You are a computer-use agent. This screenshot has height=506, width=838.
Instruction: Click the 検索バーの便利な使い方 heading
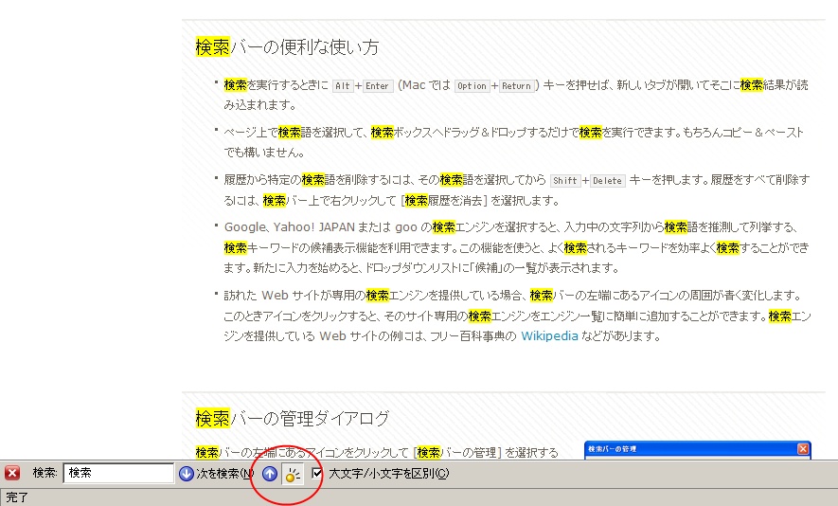tap(287, 47)
